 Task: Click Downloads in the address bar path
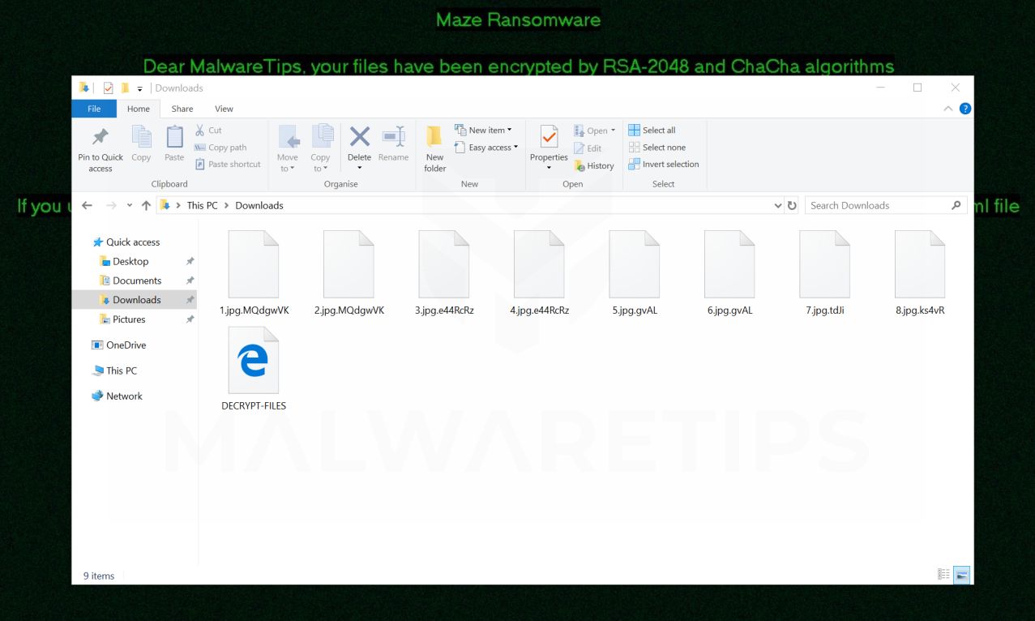[x=259, y=206]
